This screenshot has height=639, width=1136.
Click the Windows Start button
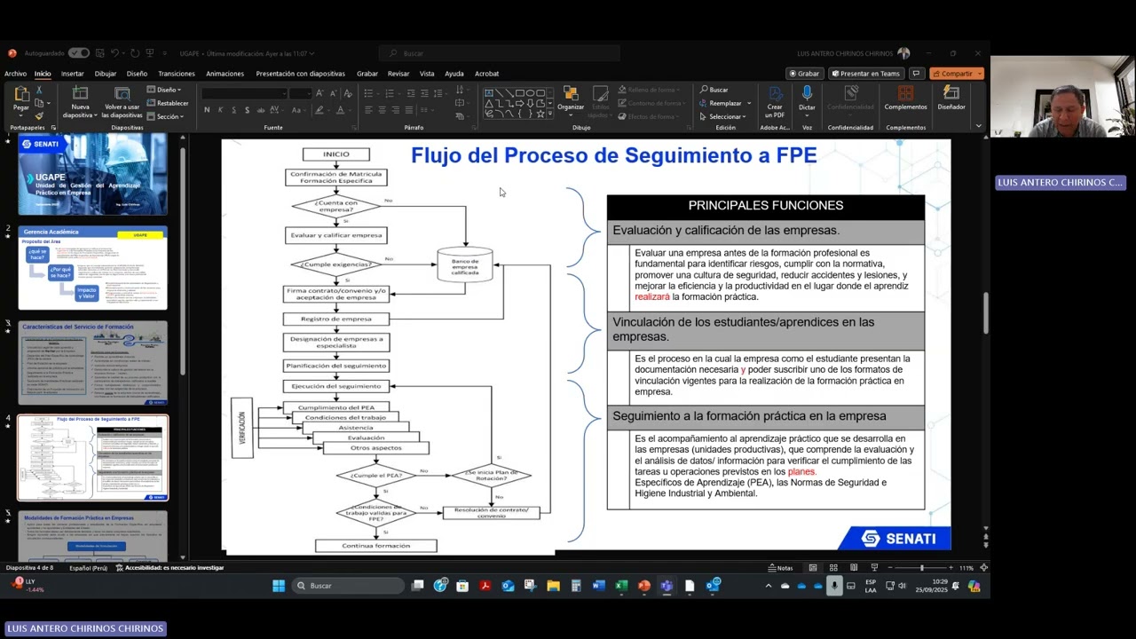point(278,586)
